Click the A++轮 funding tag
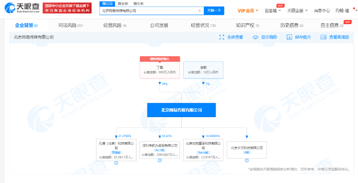The width and height of the screenshot is (358, 183). click(160, 150)
